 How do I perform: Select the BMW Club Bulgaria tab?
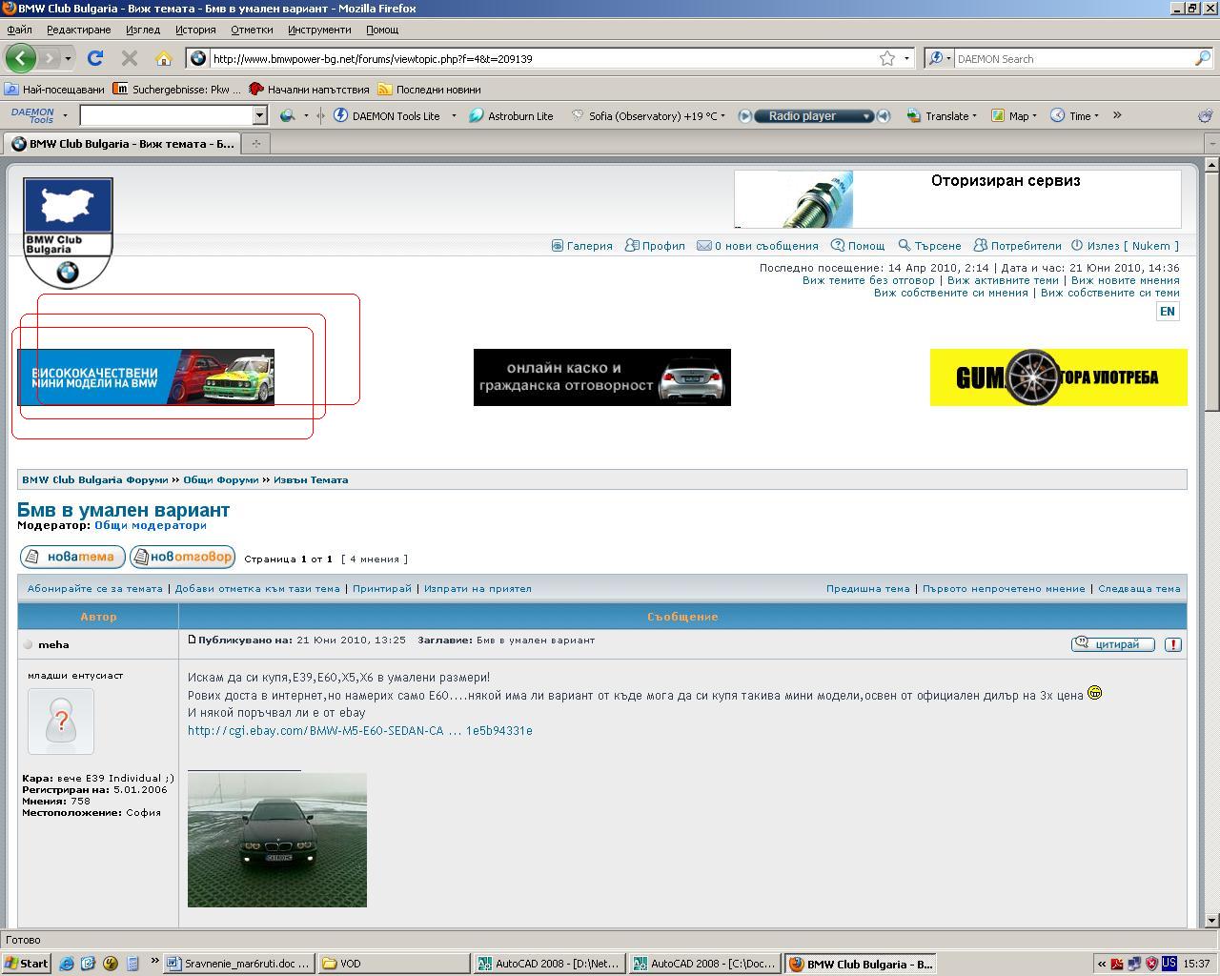tap(122, 144)
